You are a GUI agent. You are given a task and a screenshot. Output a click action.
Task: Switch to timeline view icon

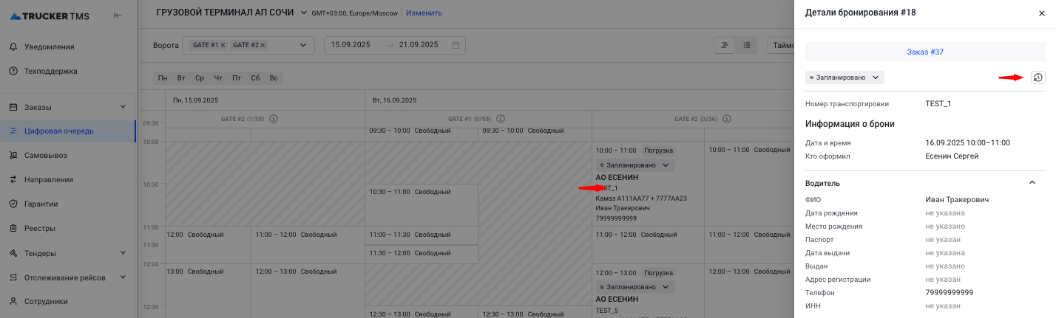[x=725, y=45]
